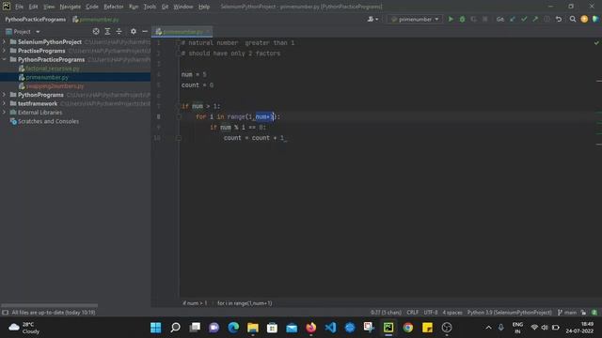
Task: Open IDE updates orange circle icon
Action: pyautogui.click(x=584, y=19)
